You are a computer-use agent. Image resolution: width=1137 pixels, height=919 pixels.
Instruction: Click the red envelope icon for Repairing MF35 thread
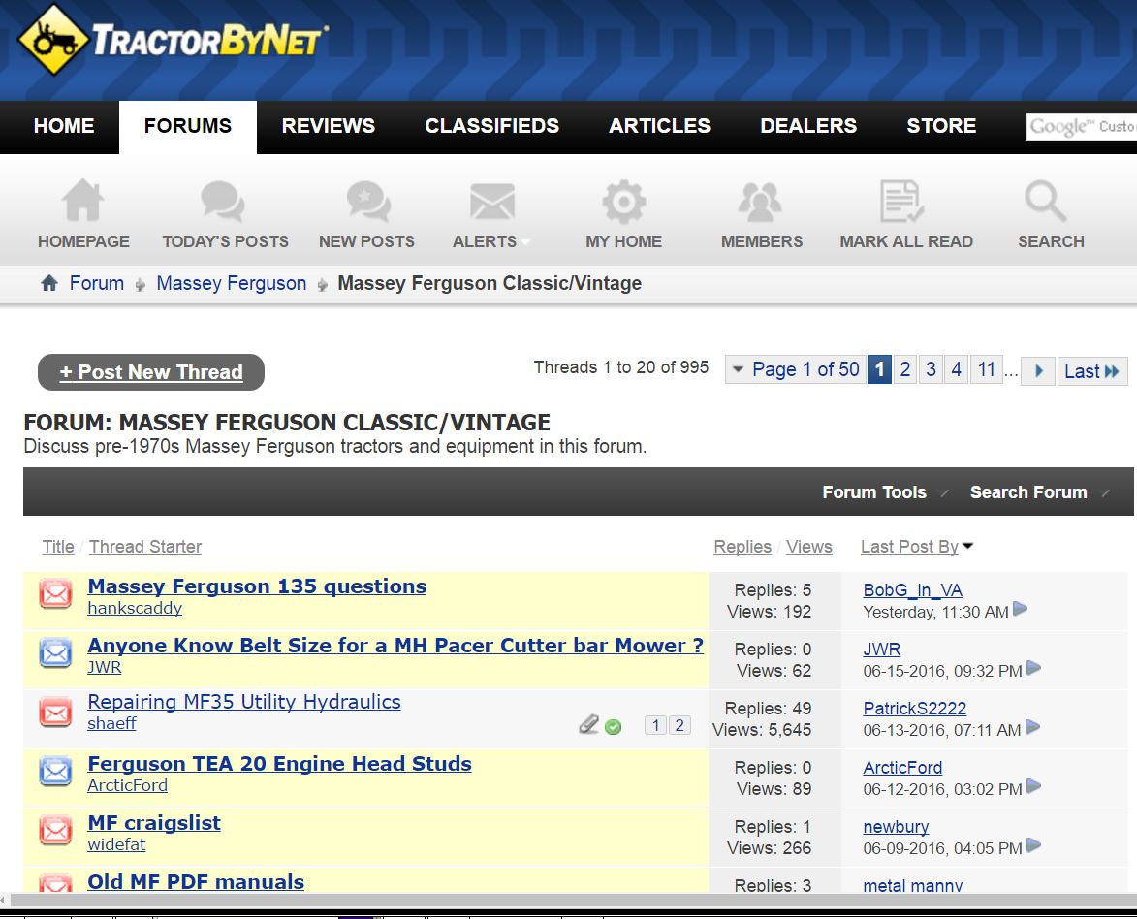[x=55, y=713]
